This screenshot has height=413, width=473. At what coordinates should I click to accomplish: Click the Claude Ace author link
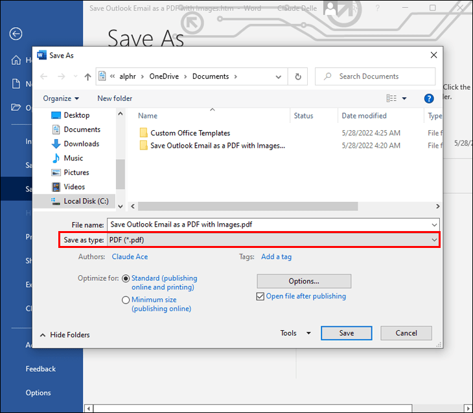(130, 257)
